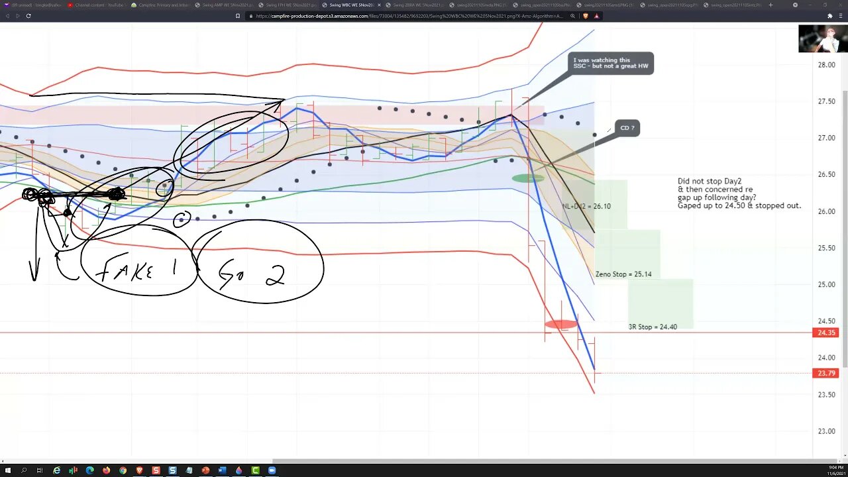Open the Brave rewards triangle icon

click(x=596, y=16)
